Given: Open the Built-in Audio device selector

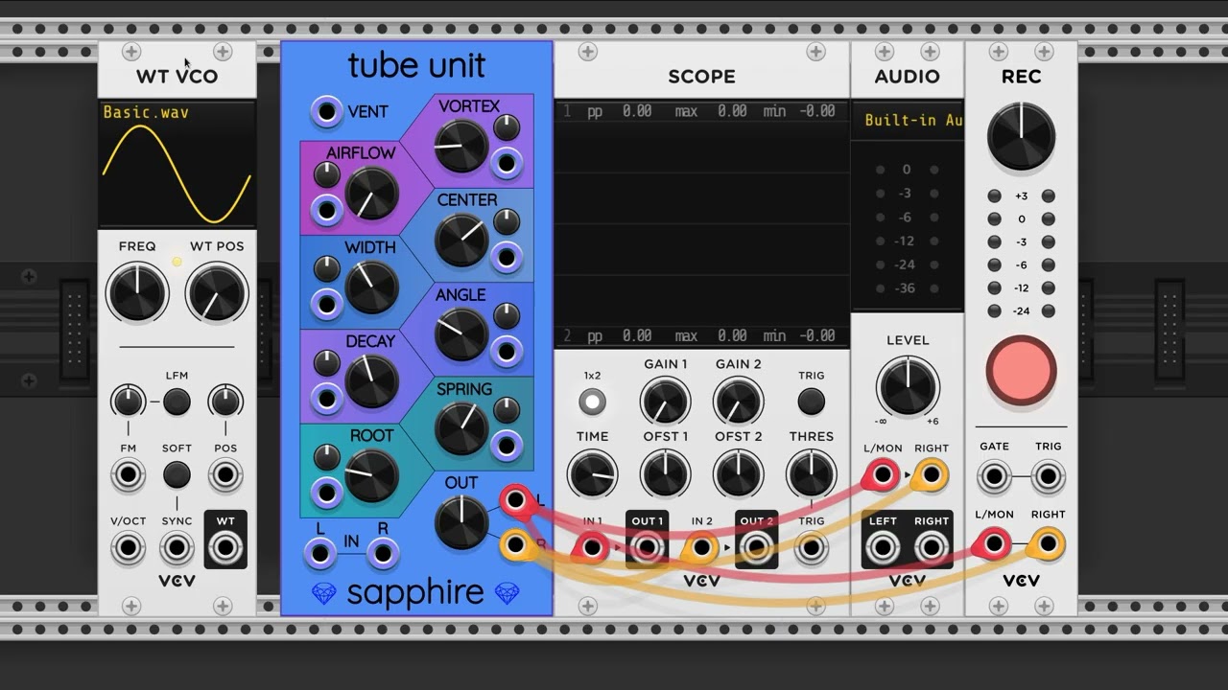Looking at the screenshot, I should (907, 120).
